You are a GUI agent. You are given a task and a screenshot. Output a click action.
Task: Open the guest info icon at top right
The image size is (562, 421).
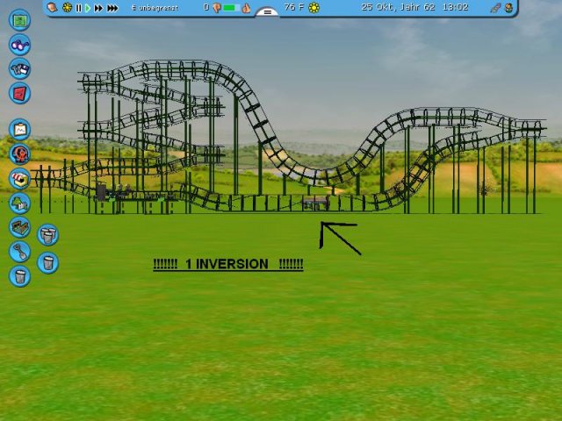tap(508, 8)
